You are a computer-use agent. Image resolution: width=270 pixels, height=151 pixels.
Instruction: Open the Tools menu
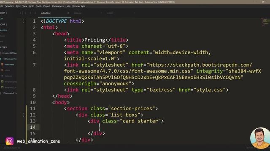39,6
